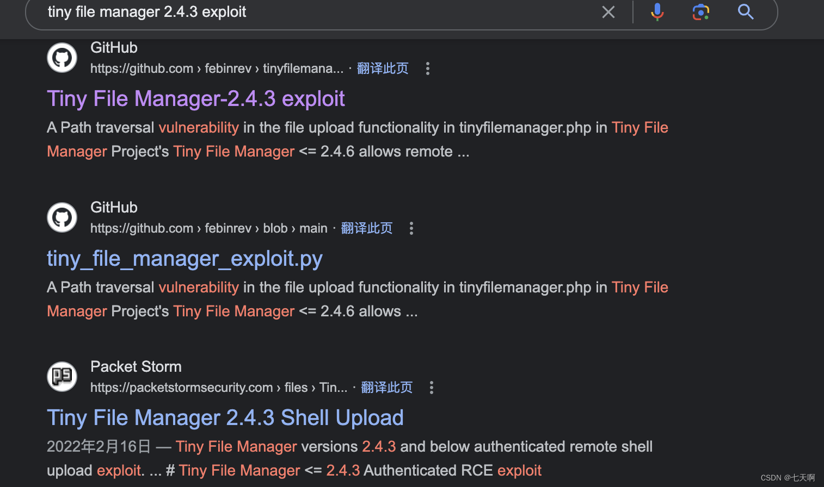Image resolution: width=824 pixels, height=487 pixels.
Task: Open 'Tiny File Manager-2.4.3 exploit' result
Action: pyautogui.click(x=196, y=99)
